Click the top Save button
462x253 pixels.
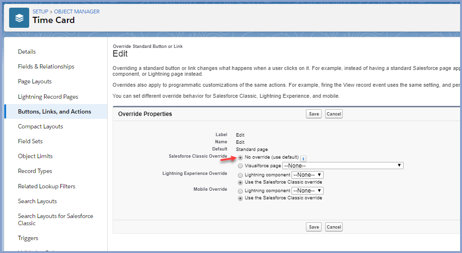pos(314,114)
